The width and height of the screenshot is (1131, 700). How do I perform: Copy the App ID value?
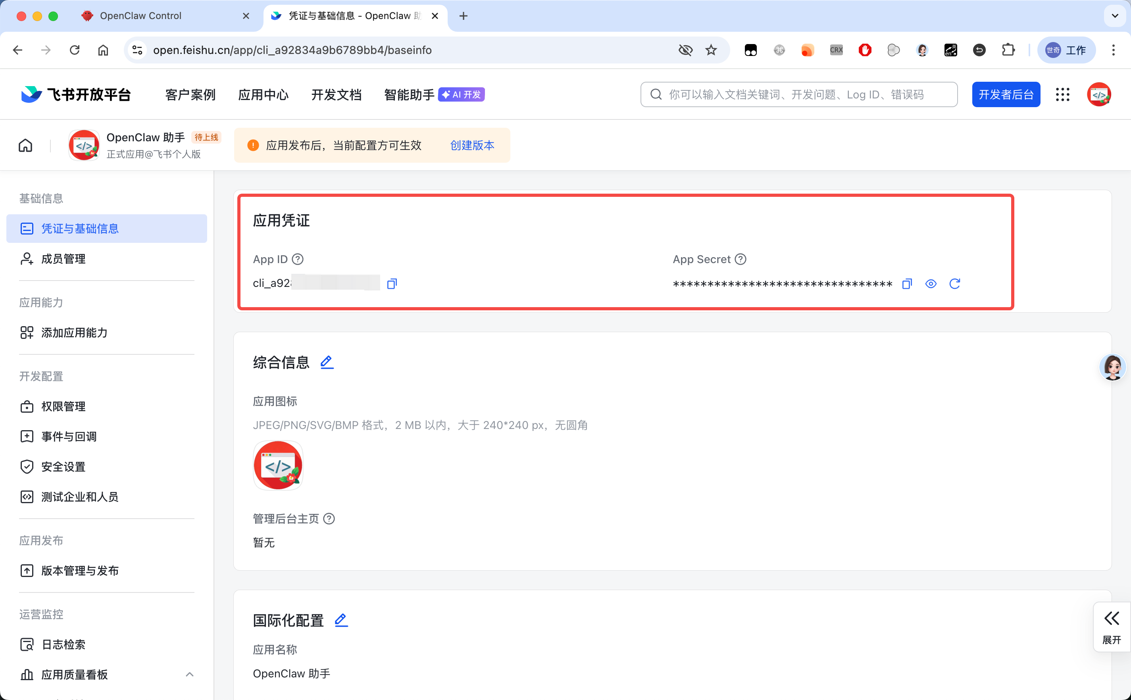click(x=391, y=283)
